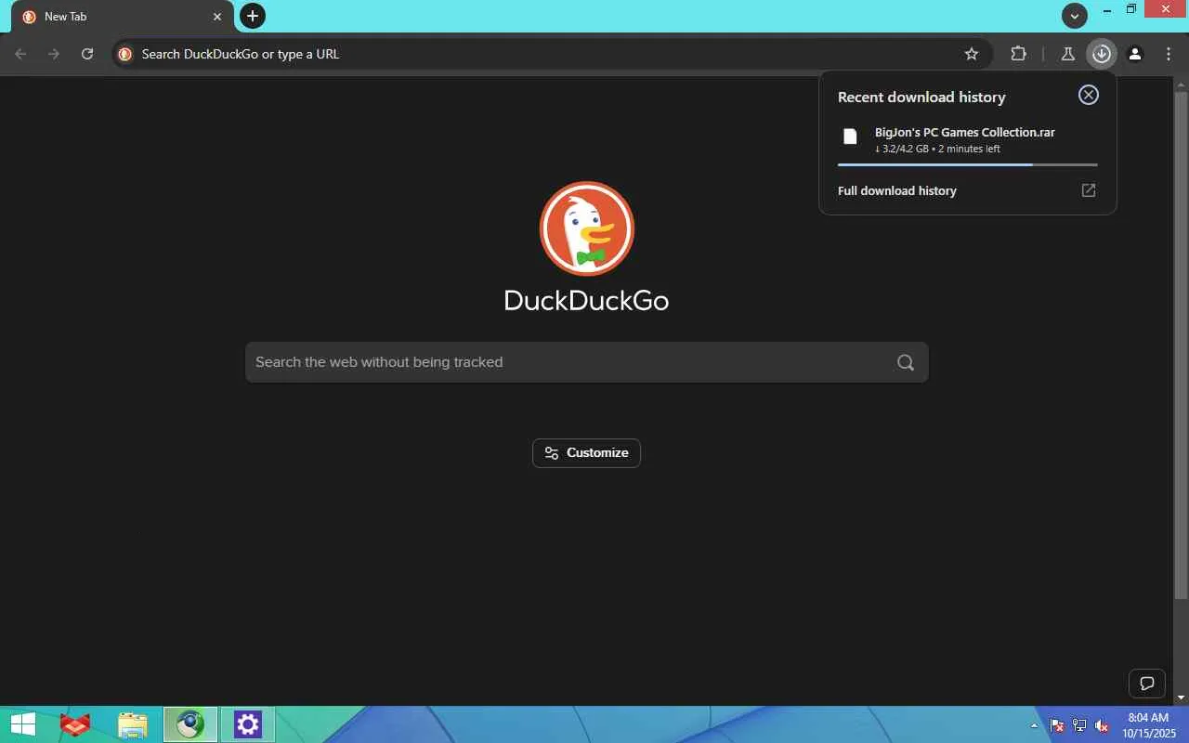Click the page scrollbar up arrow
The height and width of the screenshot is (743, 1189).
[x=1182, y=85]
